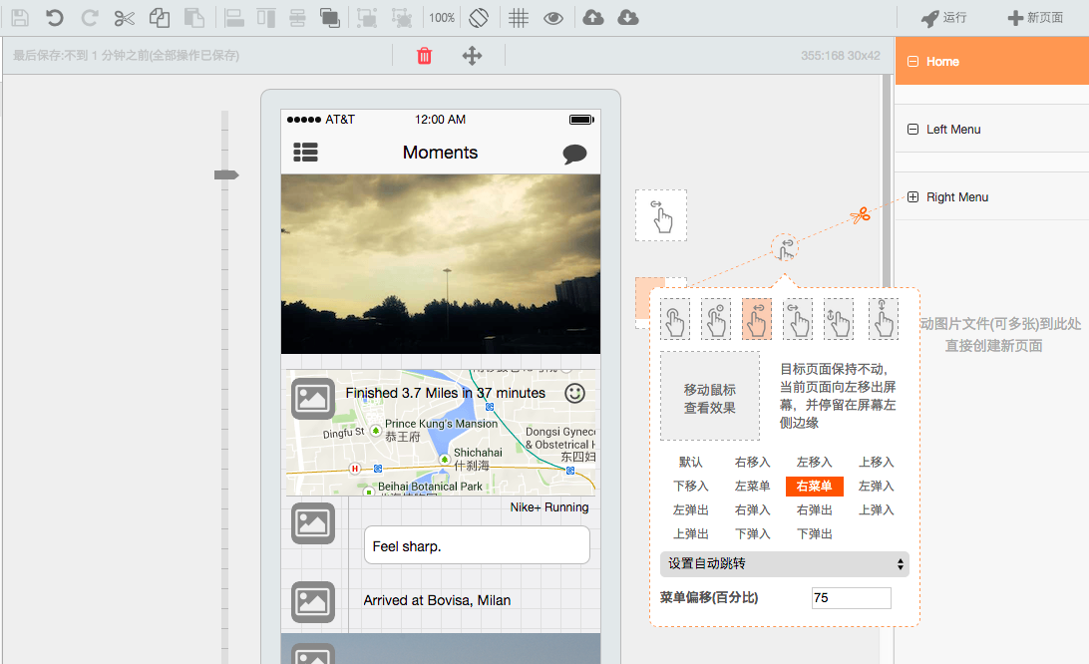Click the orange scissors on link line
This screenshot has width=1089, height=664.
pyautogui.click(x=861, y=214)
